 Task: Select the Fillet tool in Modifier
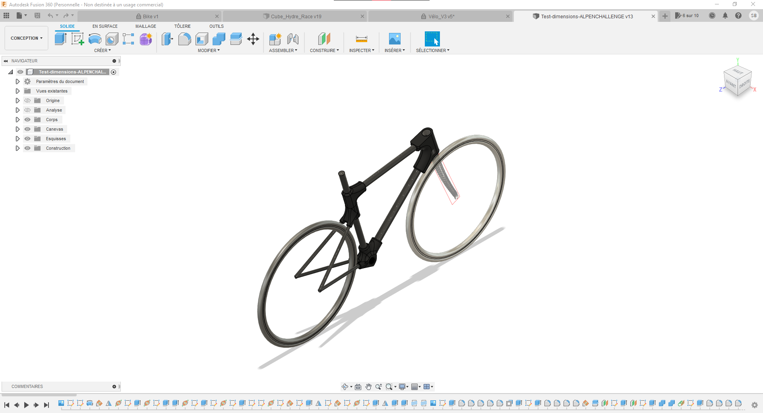click(x=184, y=39)
